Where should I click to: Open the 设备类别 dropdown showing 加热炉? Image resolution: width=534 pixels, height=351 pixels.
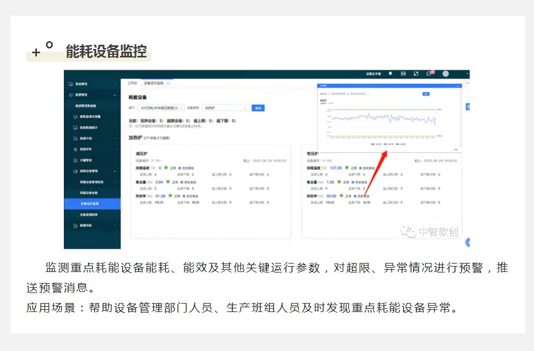[225, 108]
